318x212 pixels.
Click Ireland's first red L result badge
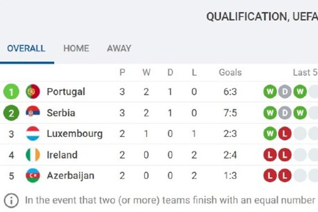[270, 155]
